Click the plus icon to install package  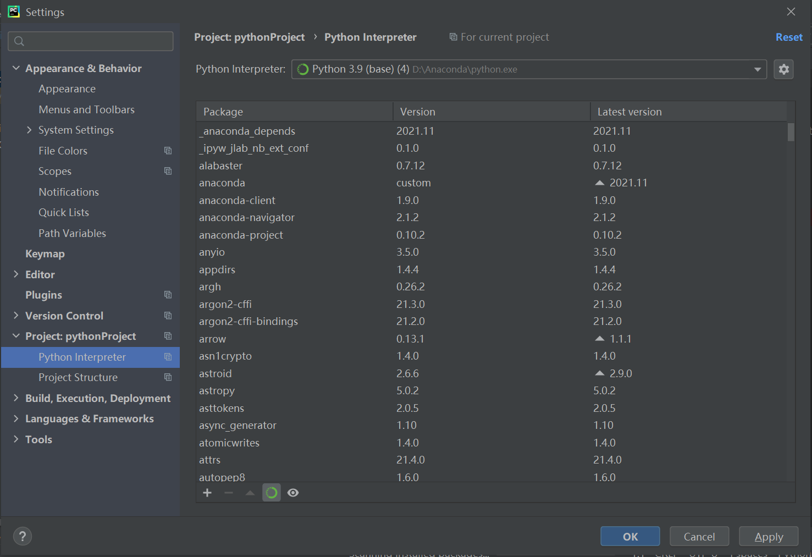pyautogui.click(x=207, y=493)
